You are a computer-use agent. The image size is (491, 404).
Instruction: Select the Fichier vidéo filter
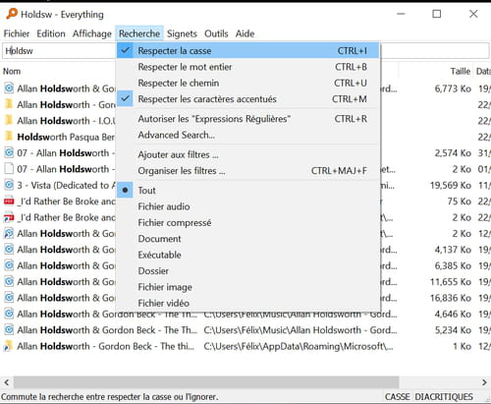248,303
